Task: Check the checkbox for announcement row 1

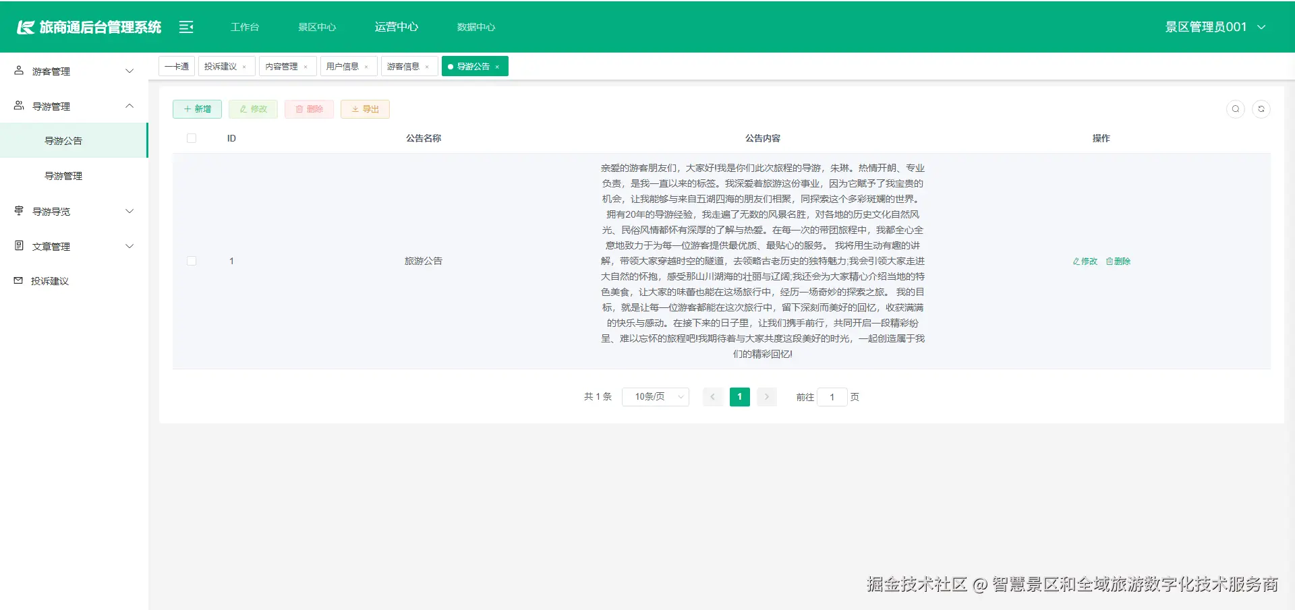Action: tap(192, 261)
